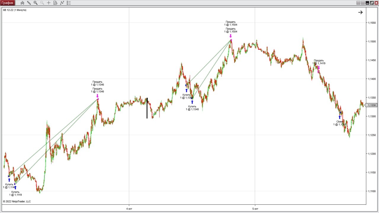Click the Купить 1 @ 1,1348 marker
Screen dimensions: 379x213
(x=192, y=102)
